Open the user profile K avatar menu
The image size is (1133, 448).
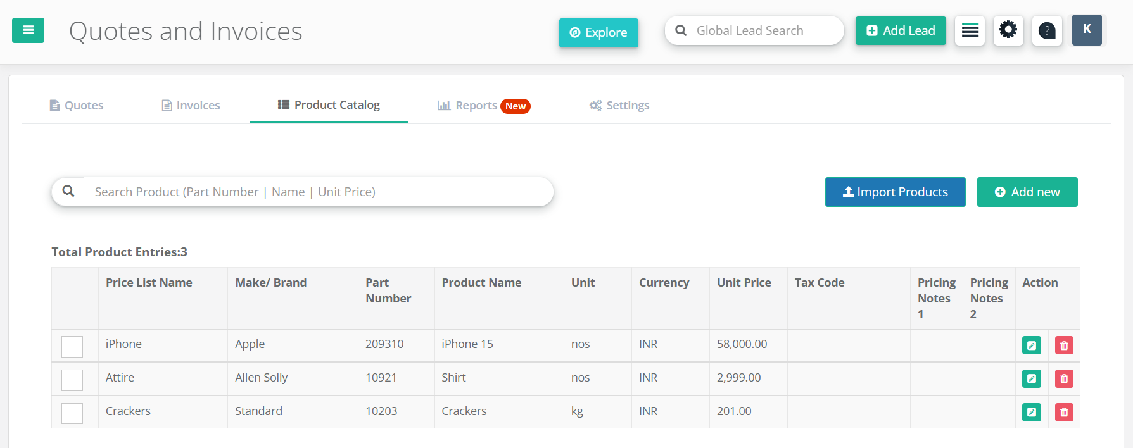click(1087, 30)
